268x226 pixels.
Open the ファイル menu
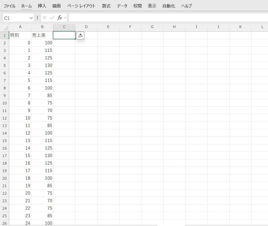point(9,6)
